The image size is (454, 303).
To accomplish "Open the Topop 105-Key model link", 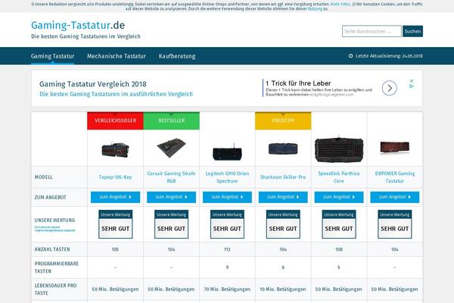I will point(115,176).
